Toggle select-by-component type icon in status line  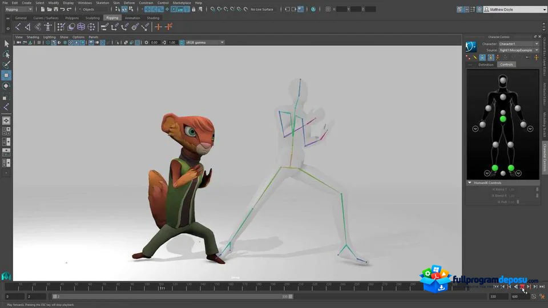tap(131, 9)
